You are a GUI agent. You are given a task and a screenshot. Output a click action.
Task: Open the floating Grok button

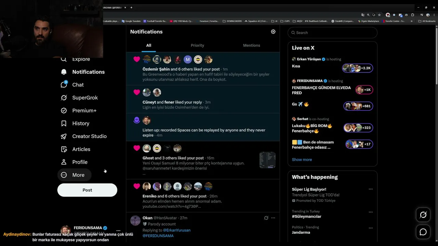(423, 215)
